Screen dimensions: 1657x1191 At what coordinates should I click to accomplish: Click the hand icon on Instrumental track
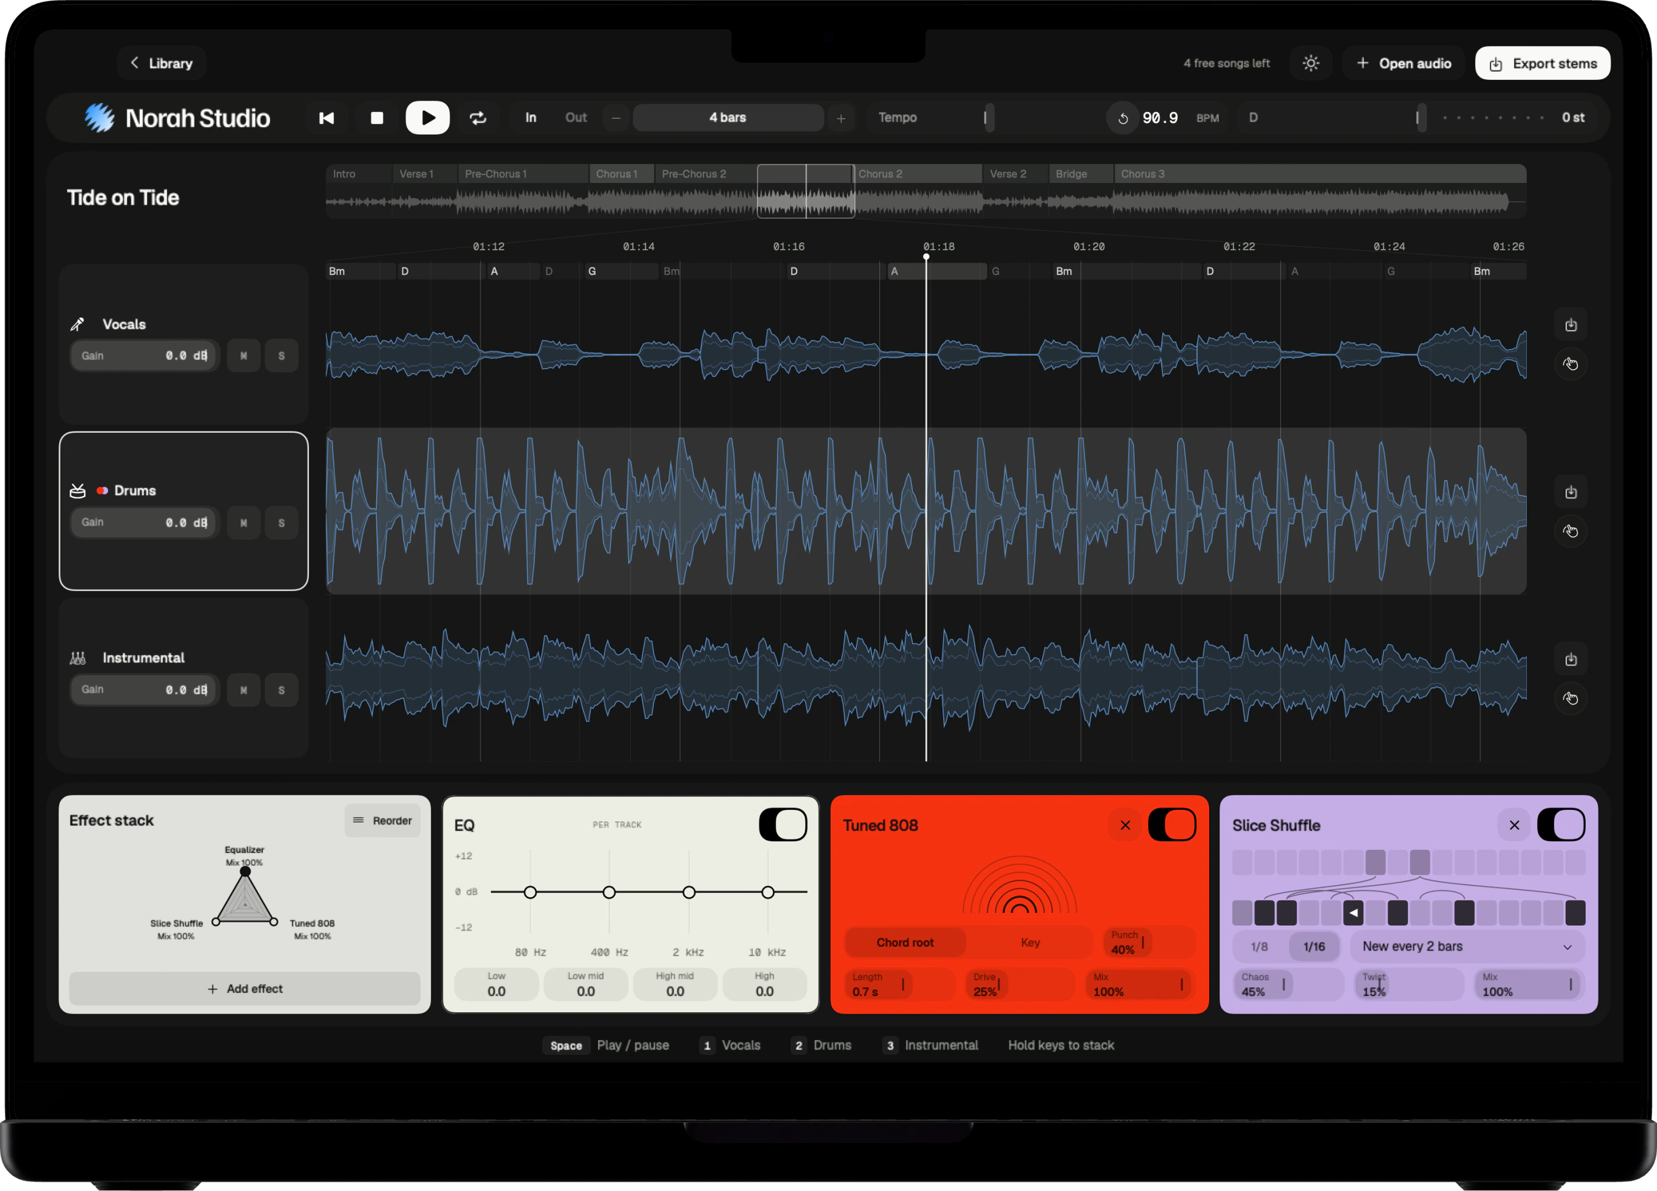pos(1571,698)
